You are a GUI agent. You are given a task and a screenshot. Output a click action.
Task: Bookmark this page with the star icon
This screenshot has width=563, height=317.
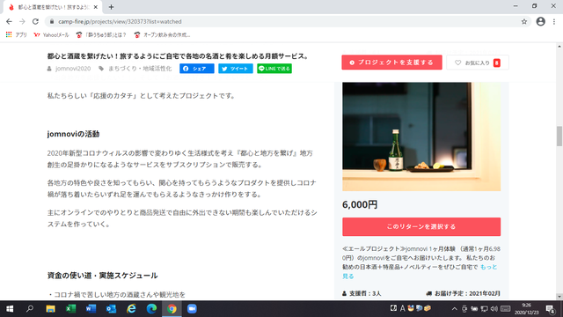pos(524,21)
